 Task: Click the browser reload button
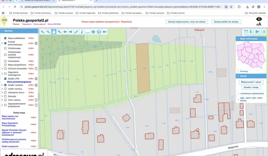tap(15, 7)
